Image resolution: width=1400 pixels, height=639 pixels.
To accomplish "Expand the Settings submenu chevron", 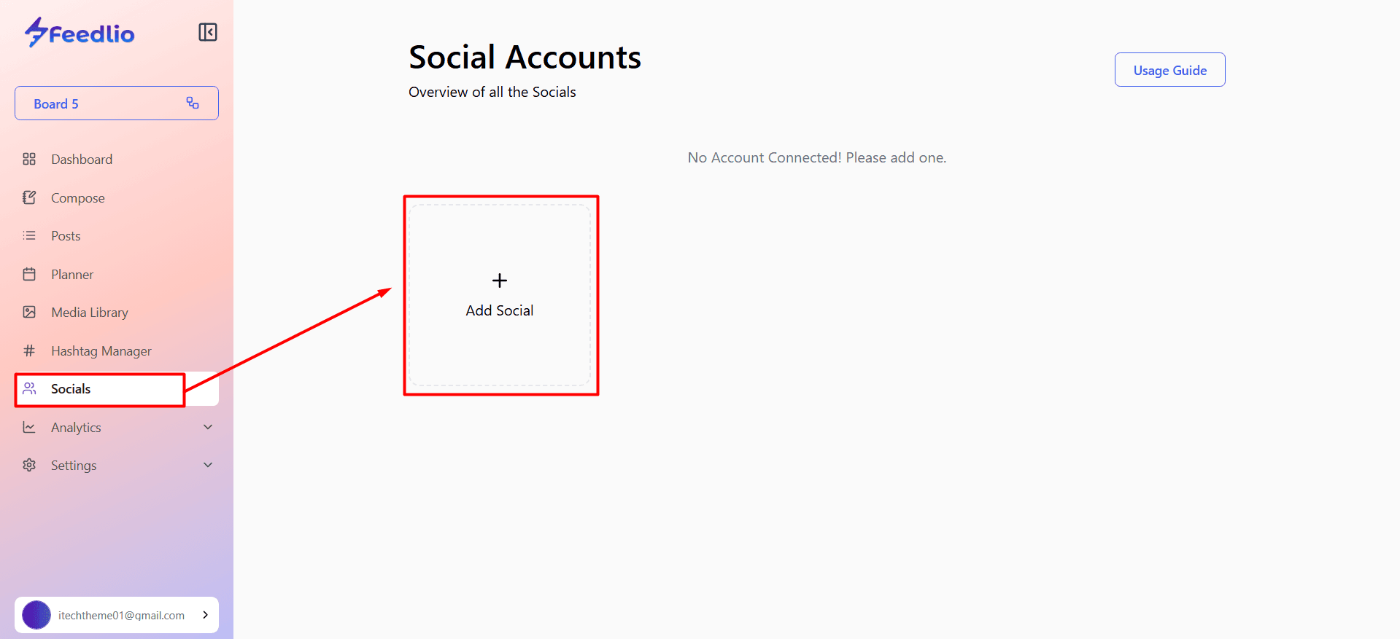I will pyautogui.click(x=208, y=465).
